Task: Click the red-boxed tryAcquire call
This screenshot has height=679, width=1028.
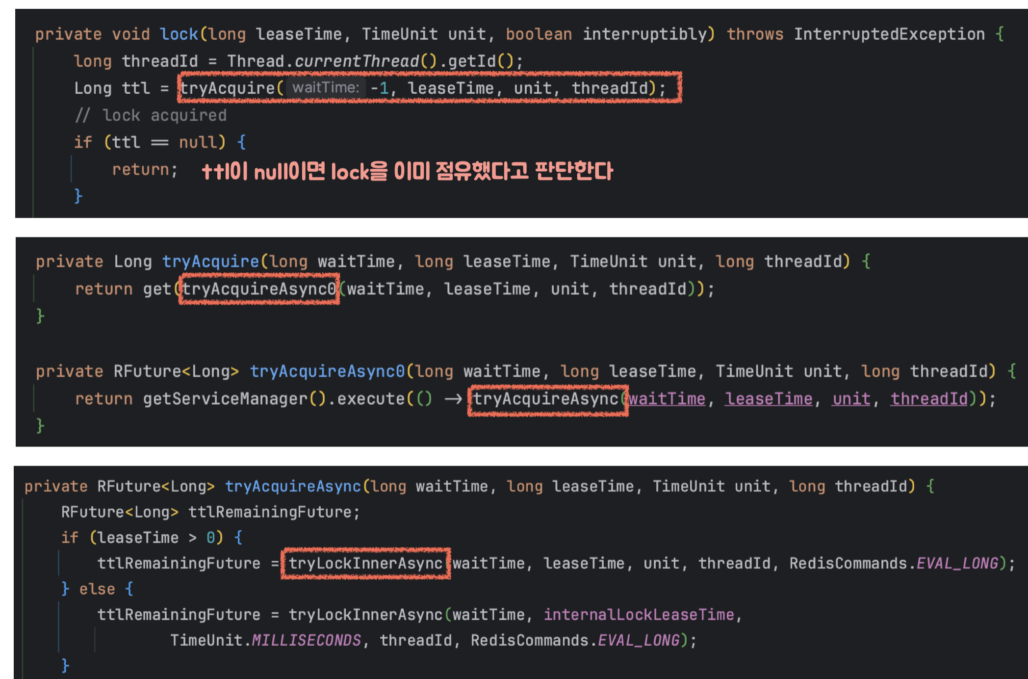Action: (x=228, y=88)
